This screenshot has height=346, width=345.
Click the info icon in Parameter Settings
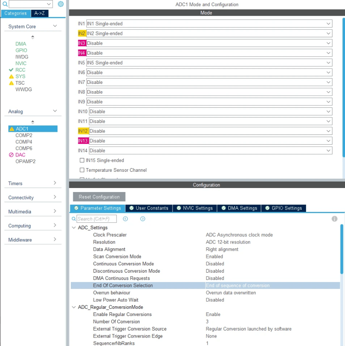point(334,219)
